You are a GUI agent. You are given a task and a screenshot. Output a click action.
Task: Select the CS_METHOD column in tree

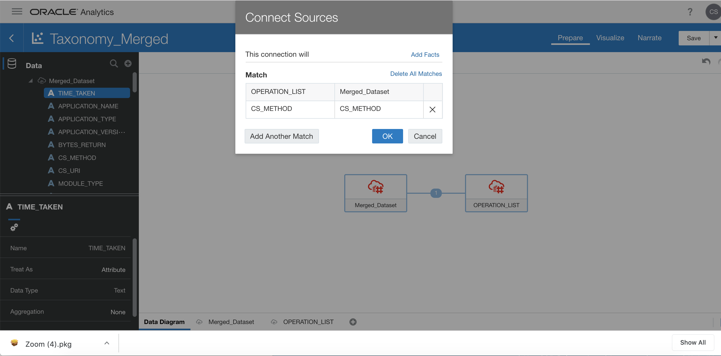(77, 158)
